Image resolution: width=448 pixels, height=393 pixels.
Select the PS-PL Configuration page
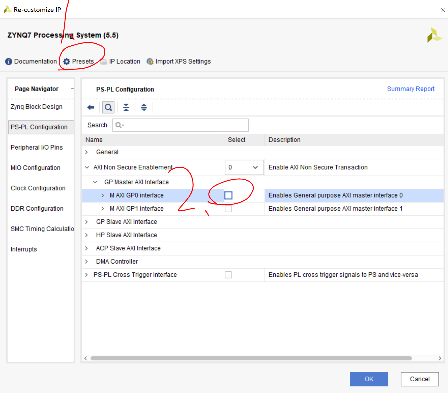[x=41, y=127]
